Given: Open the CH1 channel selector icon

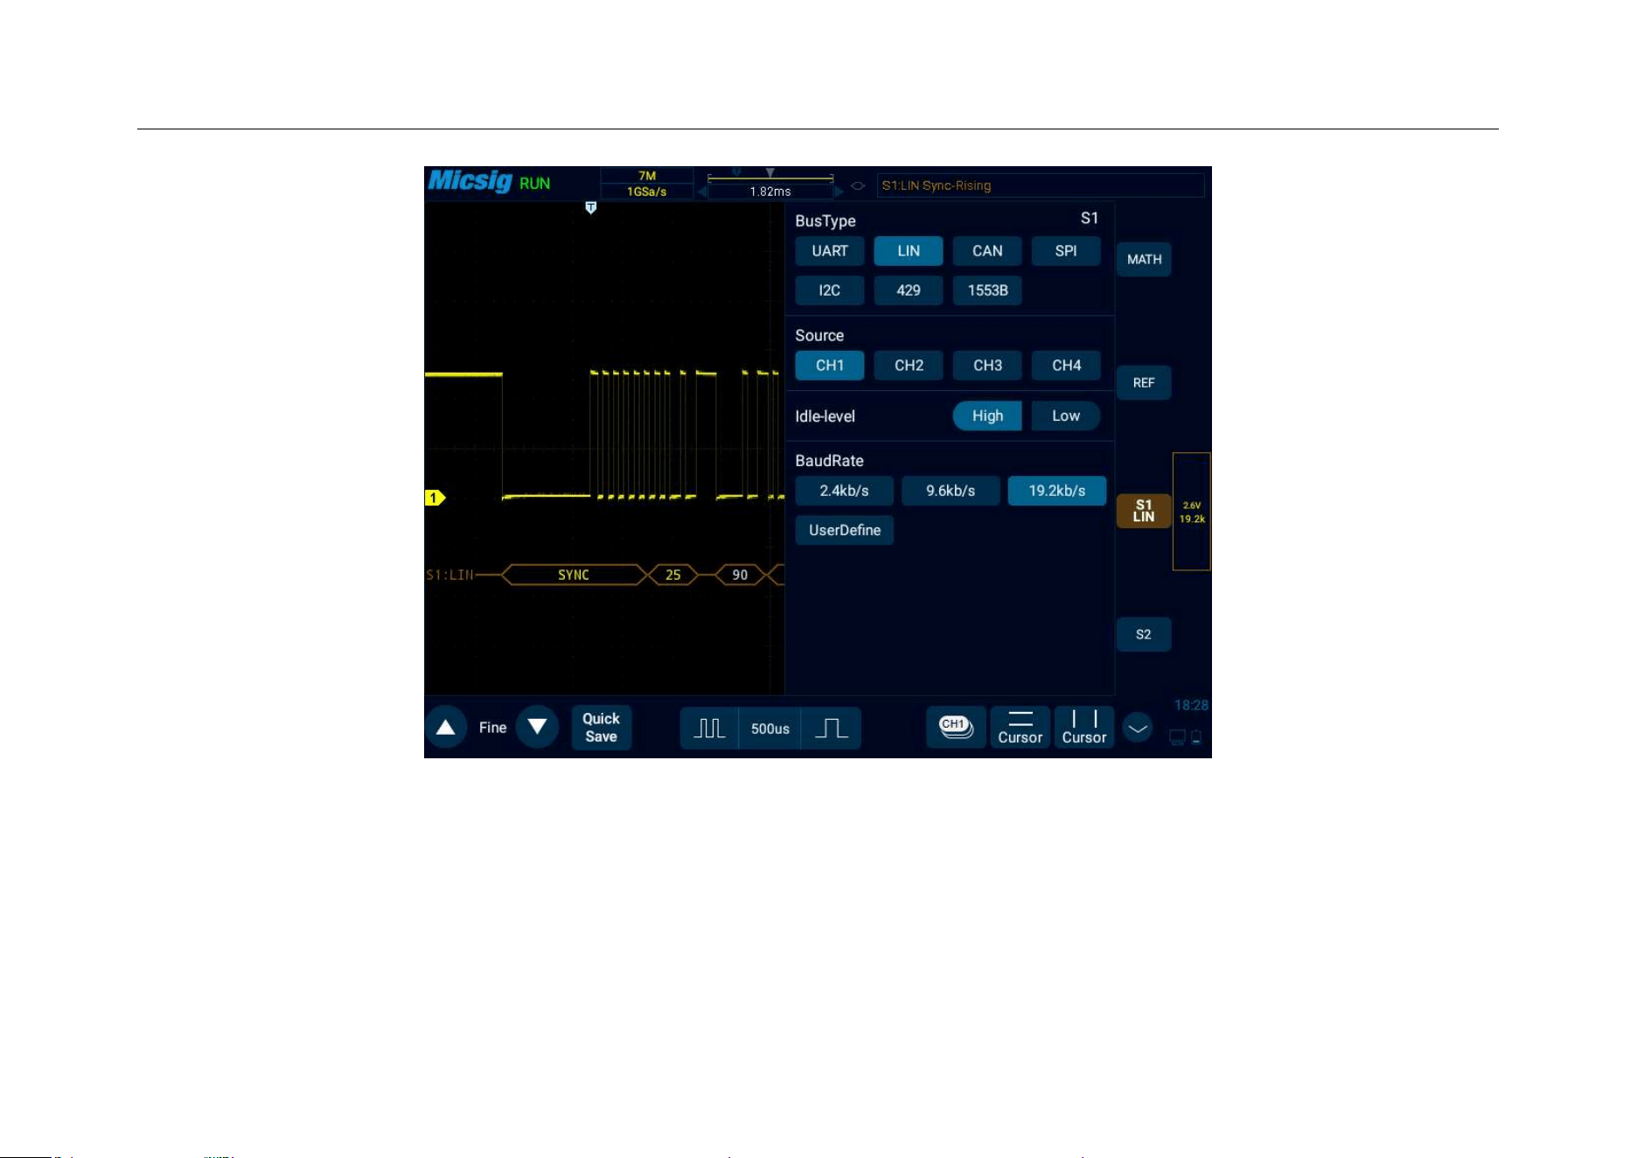Looking at the screenshot, I should pyautogui.click(x=956, y=728).
